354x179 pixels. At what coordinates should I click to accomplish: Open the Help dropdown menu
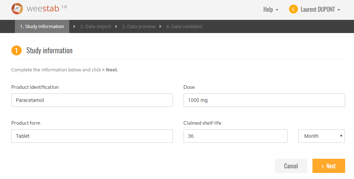tap(271, 10)
